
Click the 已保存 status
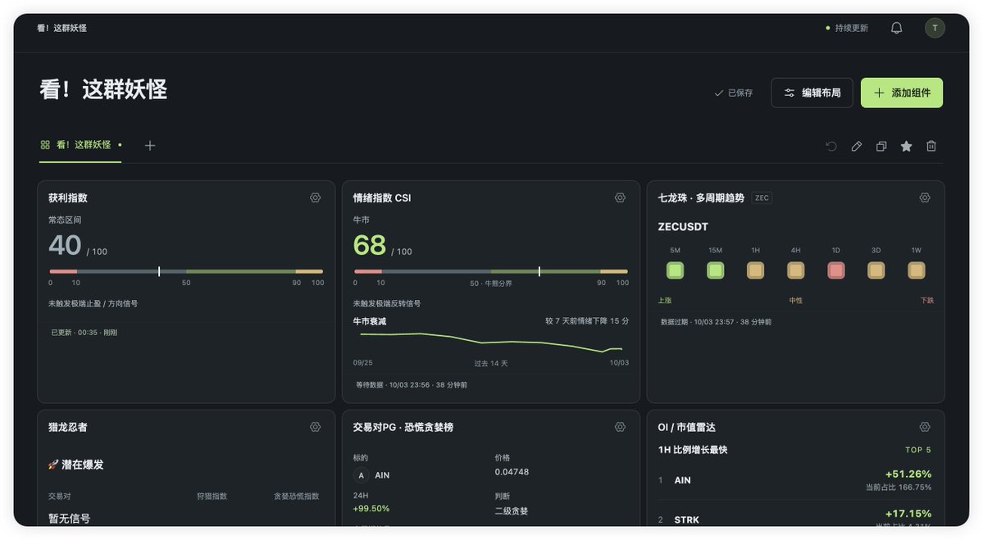[734, 93]
